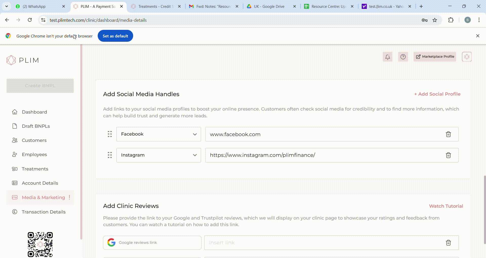Click the Media & Marketing image icon
This screenshot has width=486, height=258.
pos(15,197)
